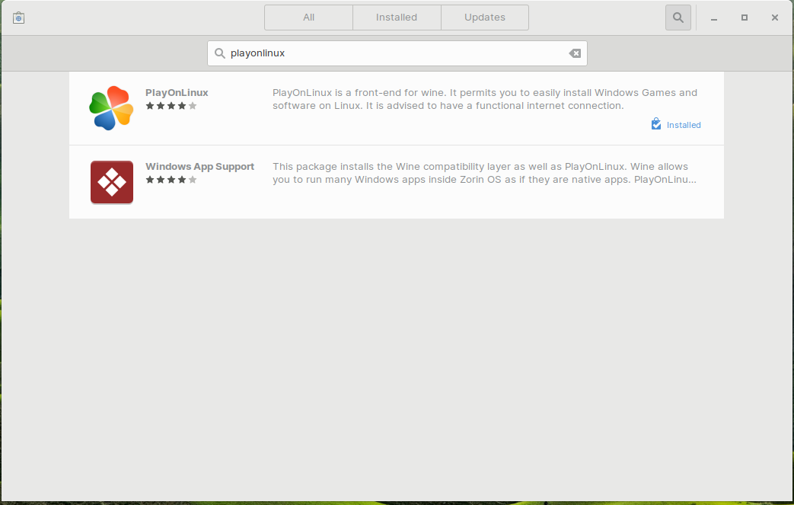Click the magnifier icon inside search field
The width and height of the screenshot is (794, 505).
[x=220, y=53]
